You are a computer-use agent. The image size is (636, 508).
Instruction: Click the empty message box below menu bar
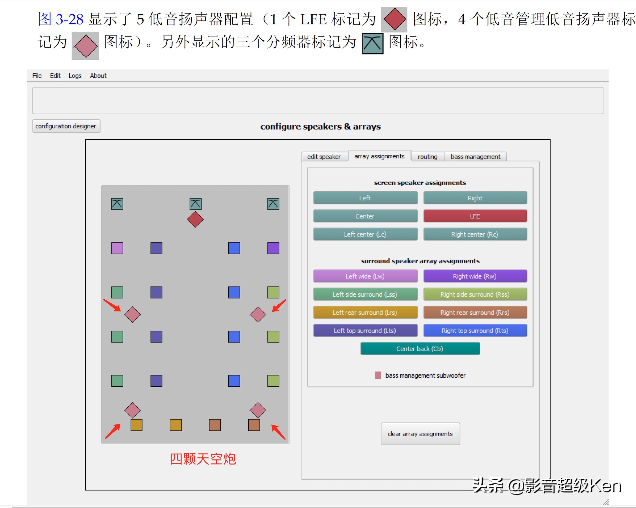click(318, 100)
